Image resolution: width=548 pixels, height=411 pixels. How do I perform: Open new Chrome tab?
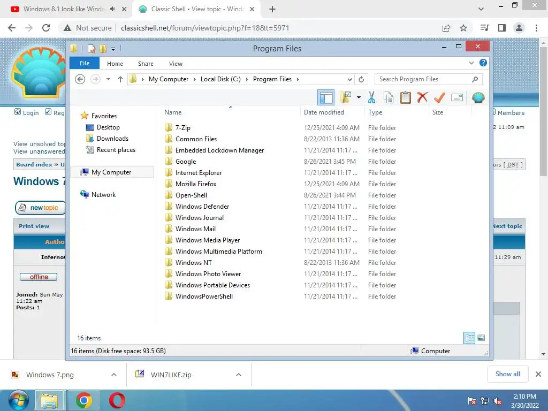[x=272, y=9]
